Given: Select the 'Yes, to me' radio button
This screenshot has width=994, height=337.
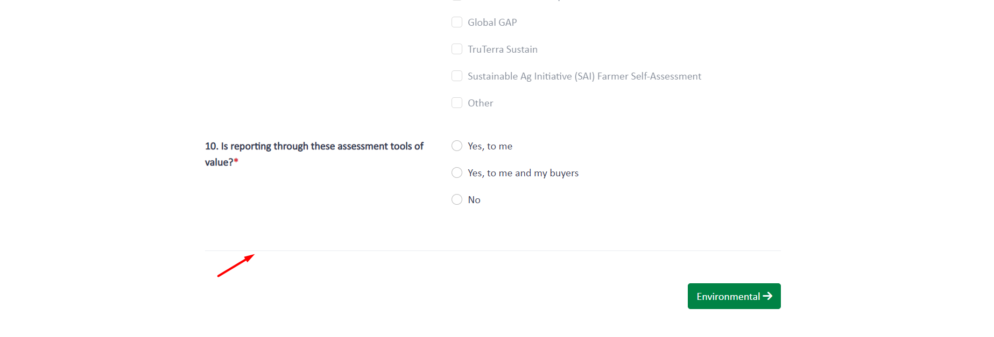Looking at the screenshot, I should tap(457, 146).
